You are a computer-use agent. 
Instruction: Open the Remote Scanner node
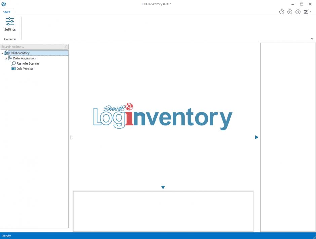(x=28, y=63)
